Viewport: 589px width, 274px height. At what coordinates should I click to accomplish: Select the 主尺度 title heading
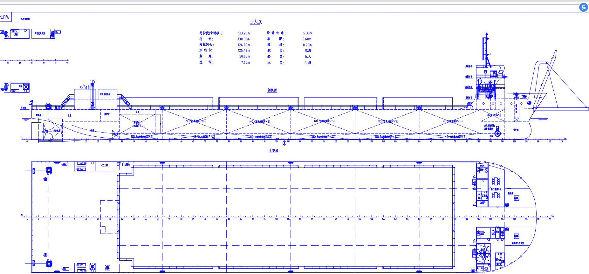coord(256,22)
